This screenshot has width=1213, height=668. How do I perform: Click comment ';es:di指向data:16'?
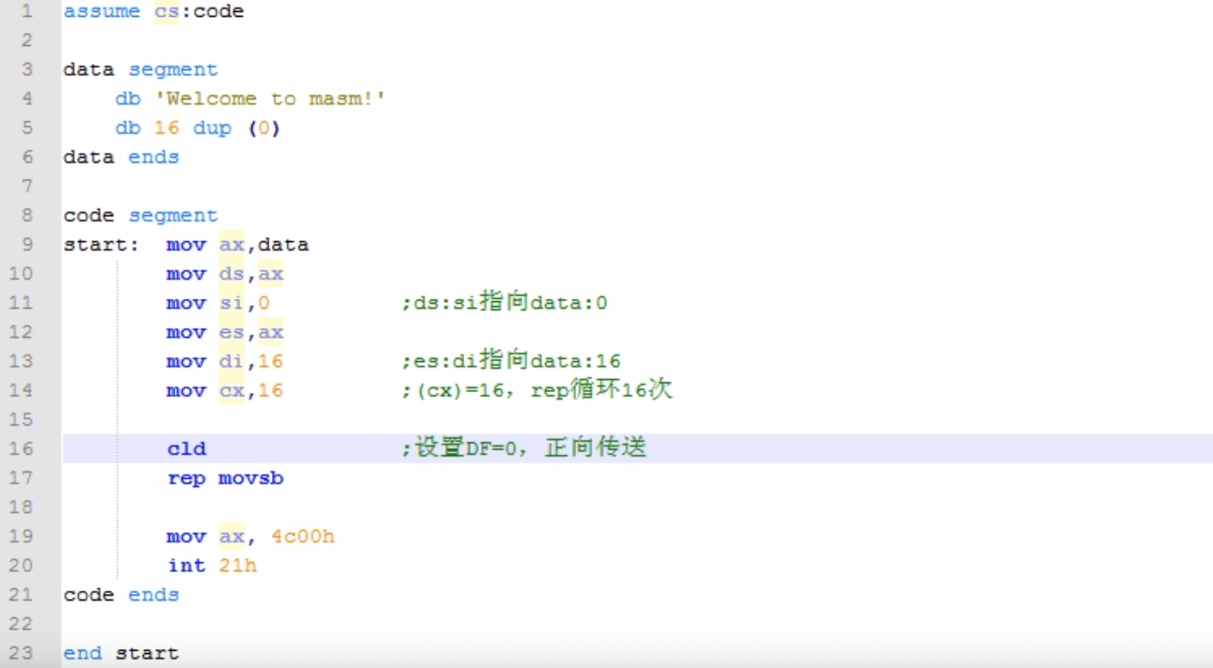click(x=511, y=361)
